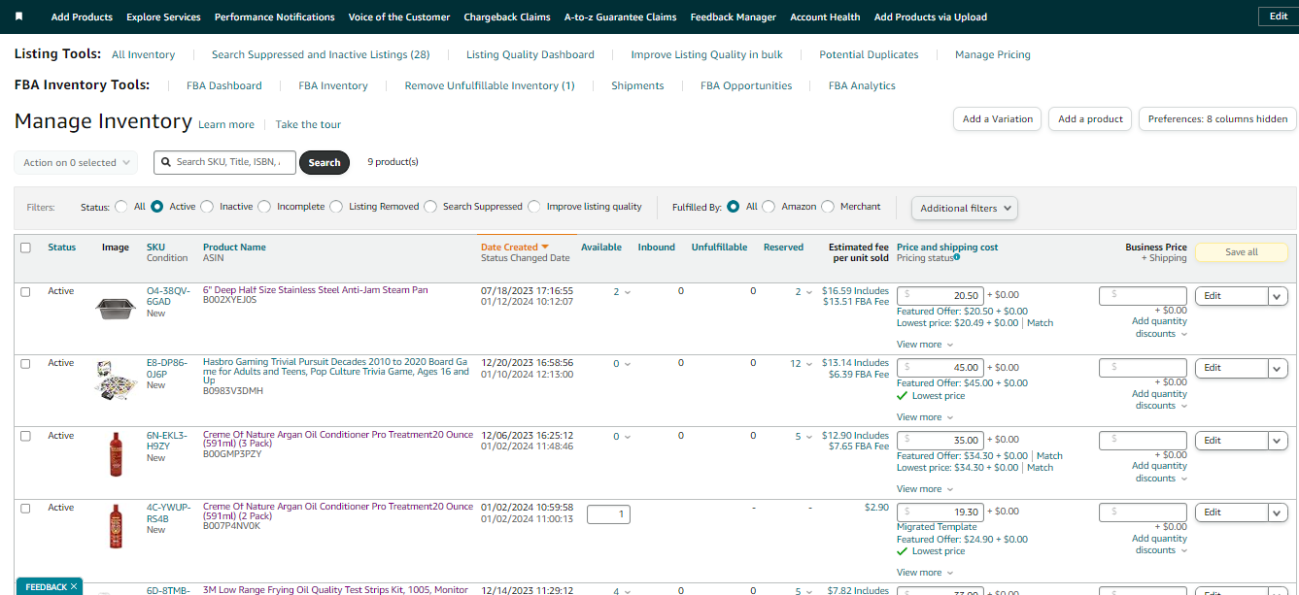Click the 19.30 price input field
Viewport: 1299px width, 595px height.
pos(940,512)
